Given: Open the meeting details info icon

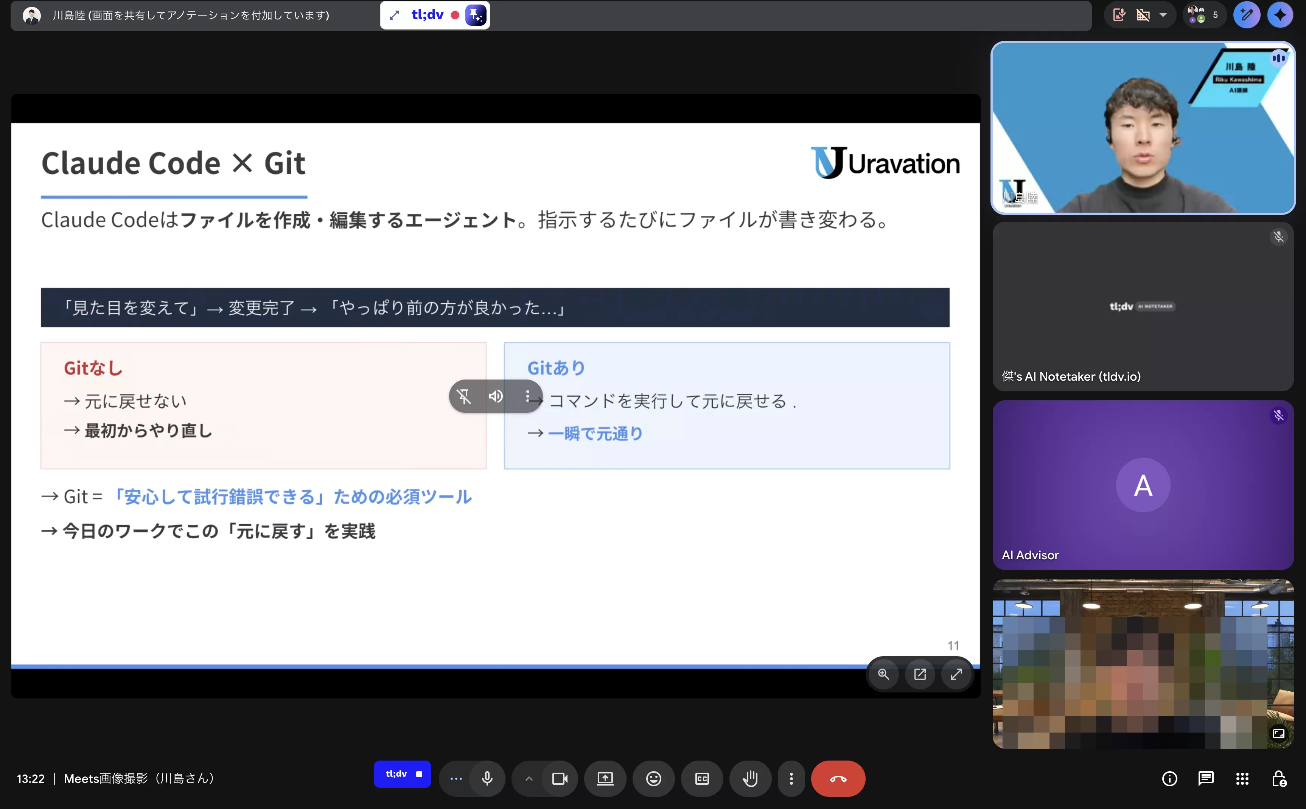Looking at the screenshot, I should (1170, 778).
